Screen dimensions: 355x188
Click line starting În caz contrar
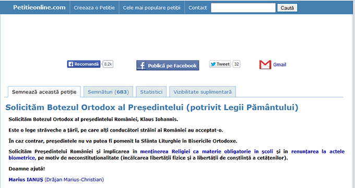pos(123,141)
